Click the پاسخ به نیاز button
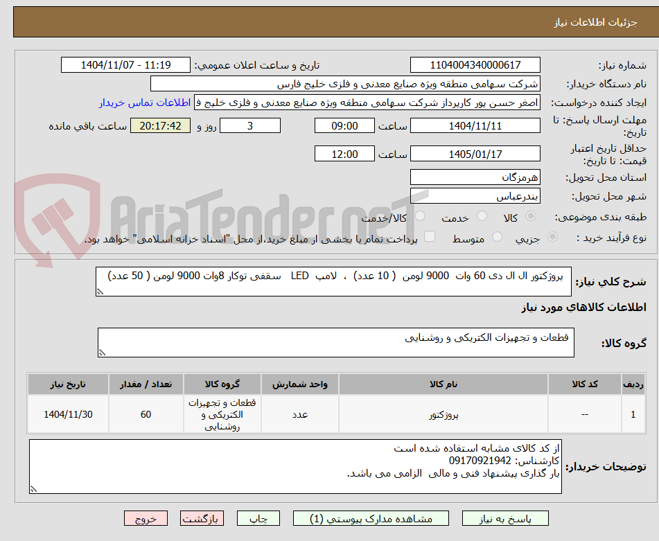Image resolution: width=659 pixels, height=541 pixels. [x=505, y=518]
